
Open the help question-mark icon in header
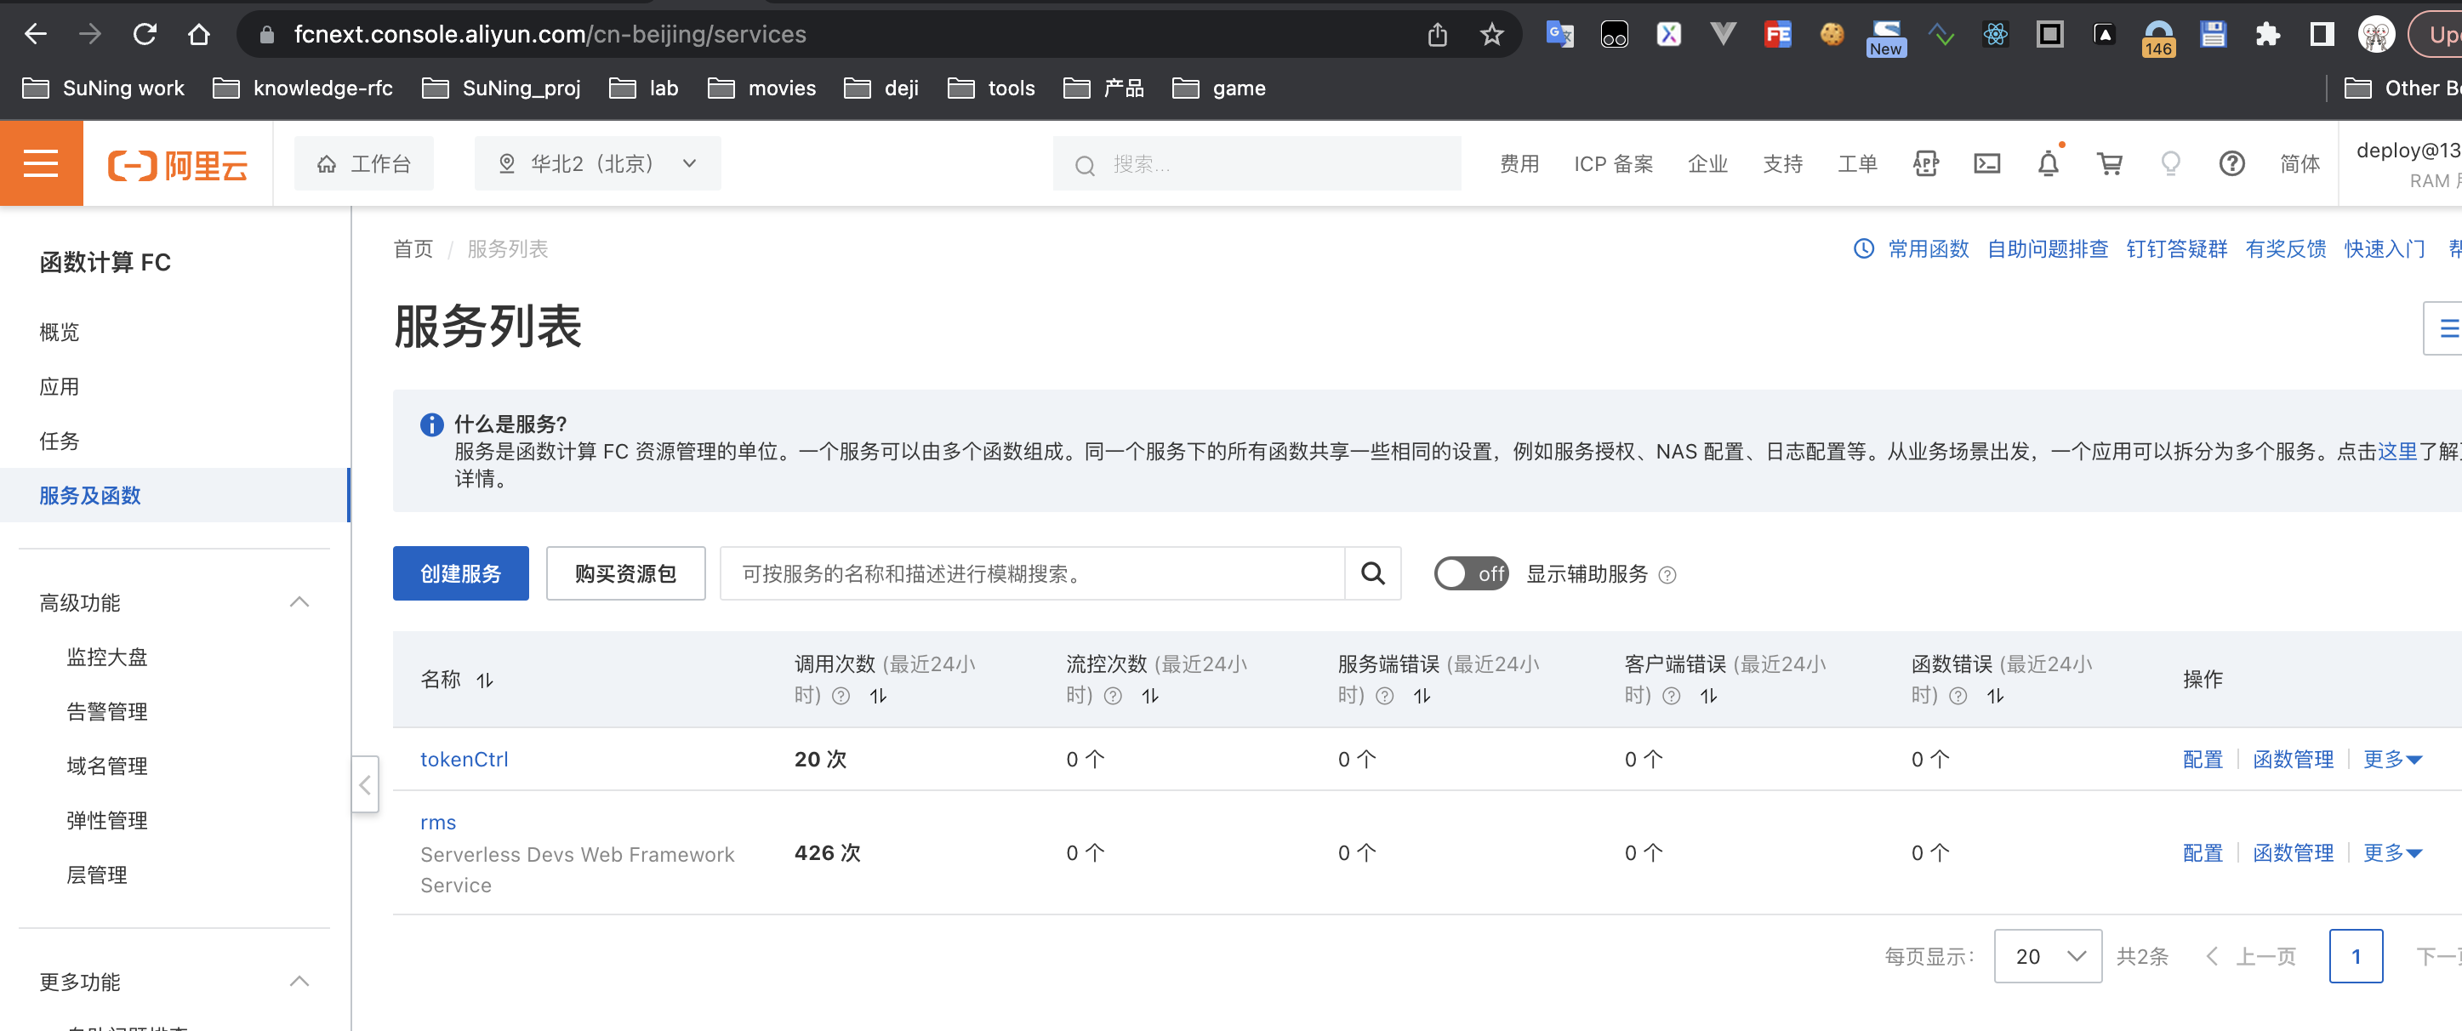click(2231, 164)
